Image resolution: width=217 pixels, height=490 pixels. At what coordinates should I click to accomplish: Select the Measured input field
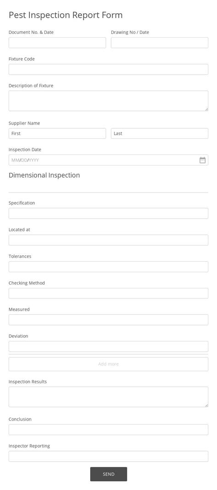coord(108,319)
